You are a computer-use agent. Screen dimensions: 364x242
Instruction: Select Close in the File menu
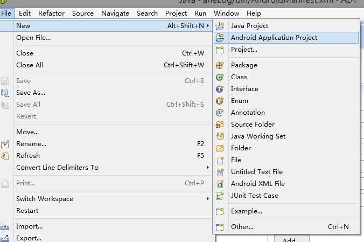(106, 53)
